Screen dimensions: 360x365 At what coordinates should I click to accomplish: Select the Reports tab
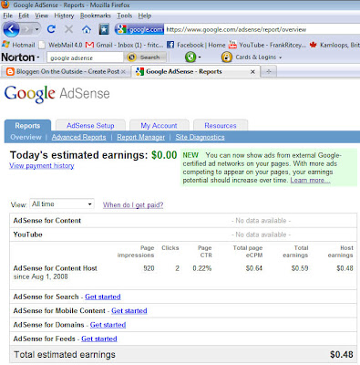(x=27, y=125)
